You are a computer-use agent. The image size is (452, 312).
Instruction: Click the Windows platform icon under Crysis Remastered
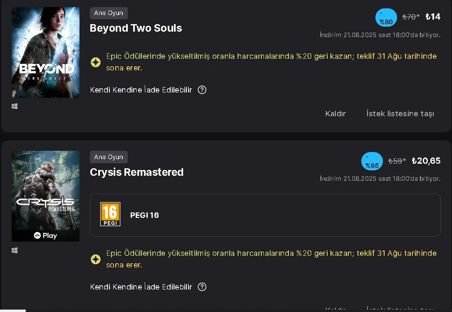click(x=15, y=250)
